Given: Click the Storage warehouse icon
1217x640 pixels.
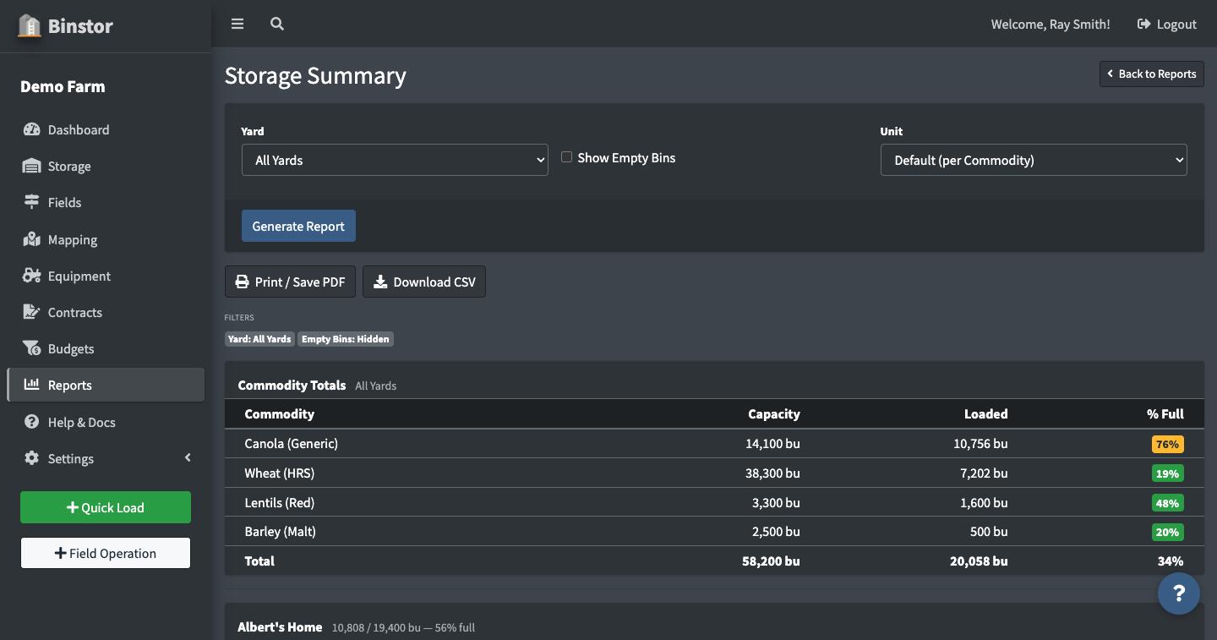Looking at the screenshot, I should [x=31, y=166].
